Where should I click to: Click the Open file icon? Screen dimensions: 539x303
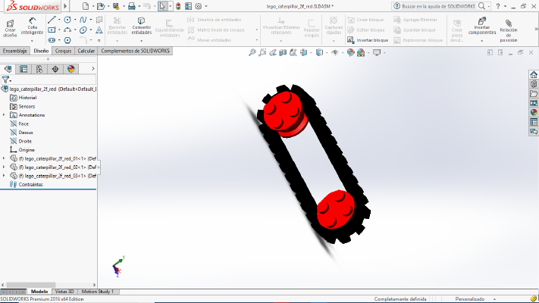point(101,6)
